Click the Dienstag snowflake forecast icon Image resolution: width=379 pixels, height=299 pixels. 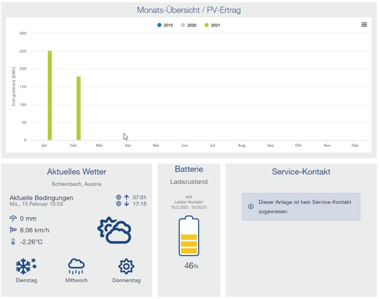pyautogui.click(x=26, y=266)
